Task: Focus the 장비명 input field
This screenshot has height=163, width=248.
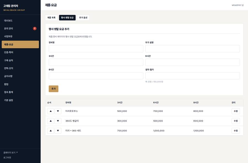Action: 96,49
